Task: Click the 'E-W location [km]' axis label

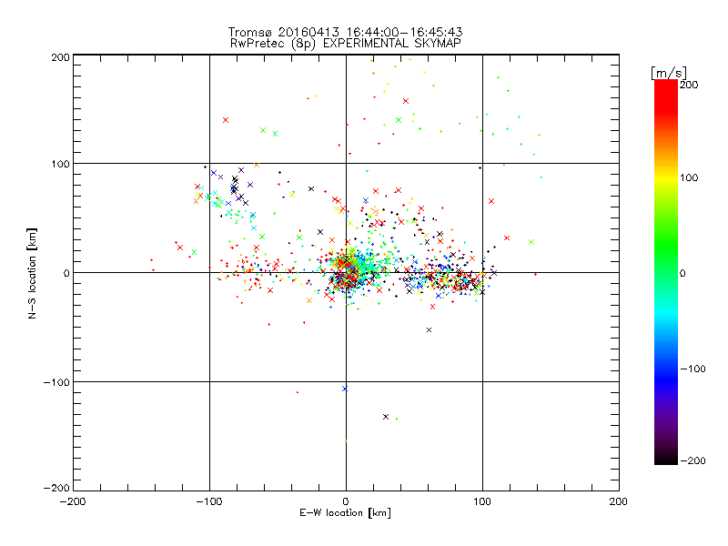Action: 345,513
